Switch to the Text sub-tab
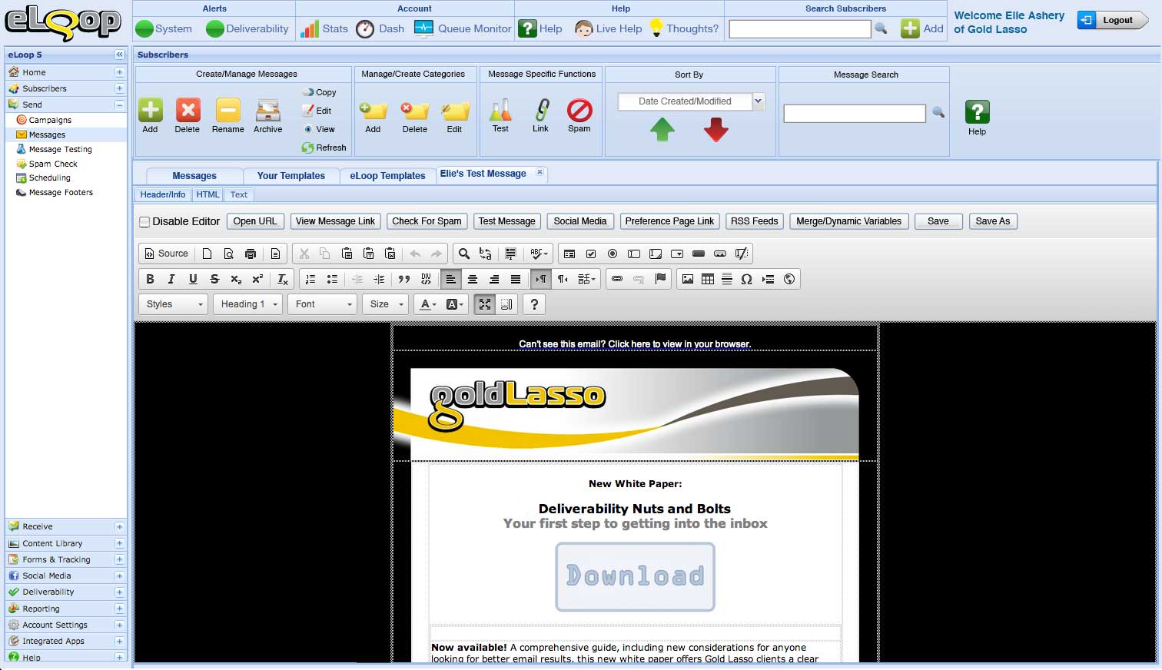The height and width of the screenshot is (670, 1162). (239, 194)
